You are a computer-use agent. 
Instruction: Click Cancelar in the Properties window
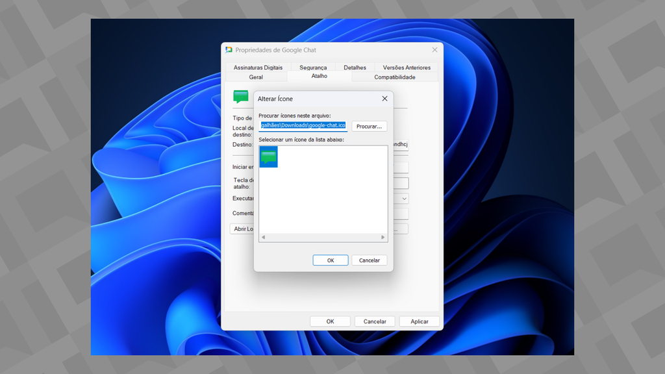pyautogui.click(x=375, y=321)
